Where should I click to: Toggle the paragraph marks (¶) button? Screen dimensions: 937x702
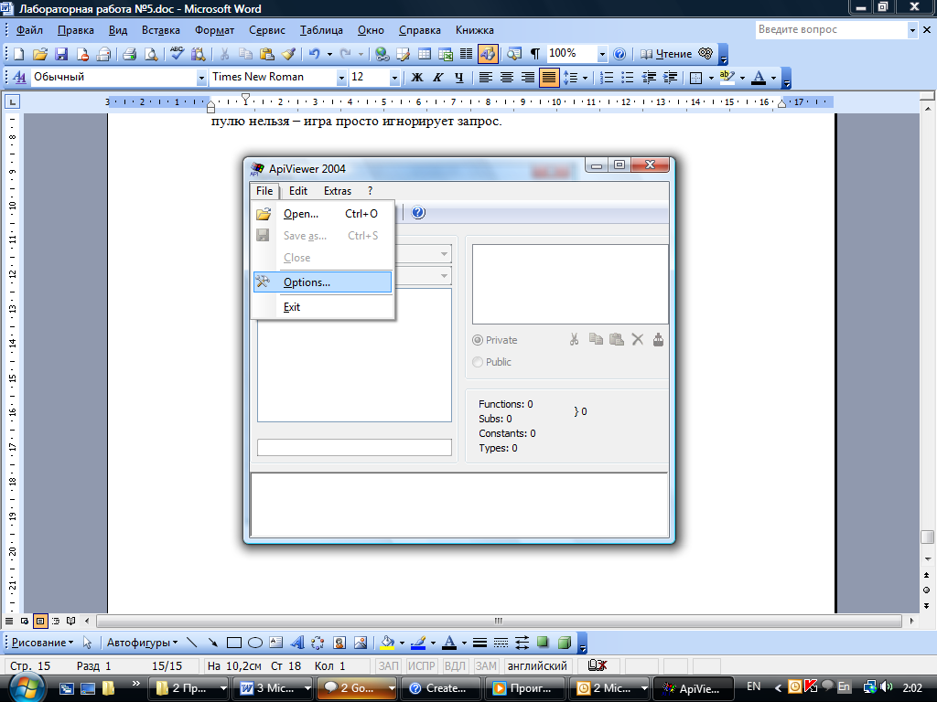point(535,54)
